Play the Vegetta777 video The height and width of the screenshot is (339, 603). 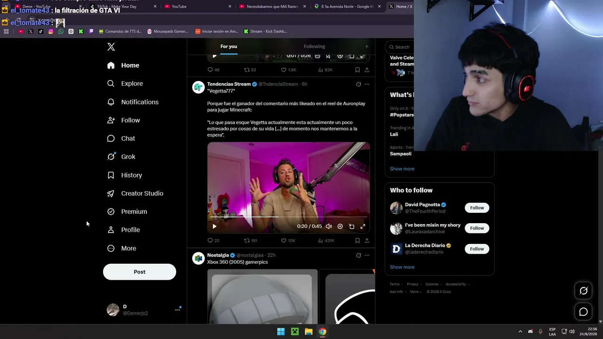(214, 226)
